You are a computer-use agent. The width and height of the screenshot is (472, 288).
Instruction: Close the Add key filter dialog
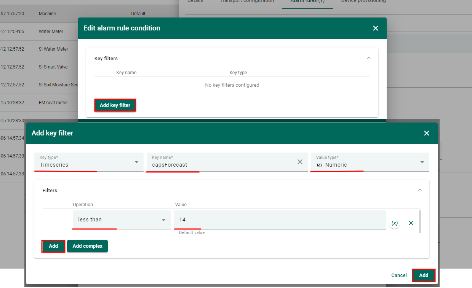(426, 133)
